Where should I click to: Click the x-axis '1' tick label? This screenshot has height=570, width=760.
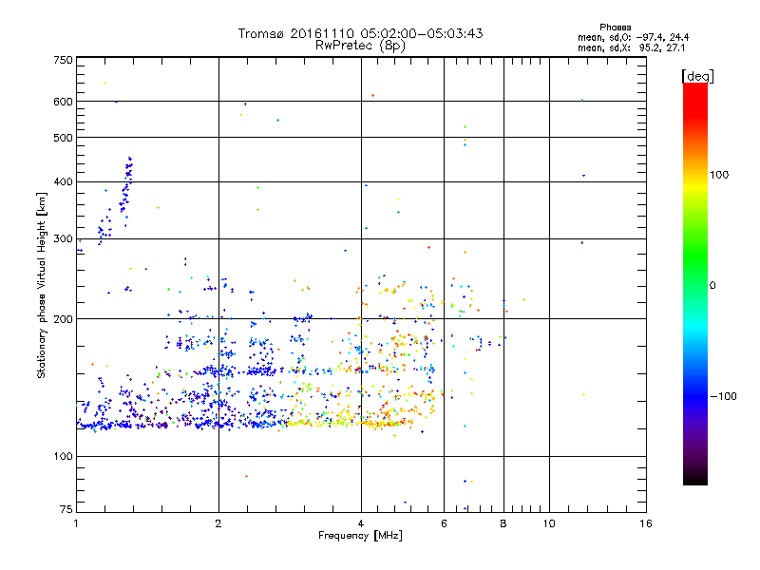pos(76,523)
